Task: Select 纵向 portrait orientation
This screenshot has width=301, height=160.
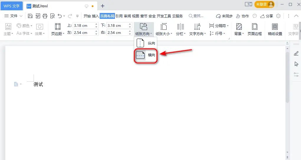Action: (146, 43)
